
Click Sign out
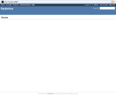tap(112, 5)
